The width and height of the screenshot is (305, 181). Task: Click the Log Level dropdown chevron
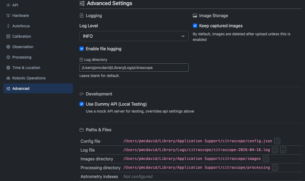tap(183, 36)
